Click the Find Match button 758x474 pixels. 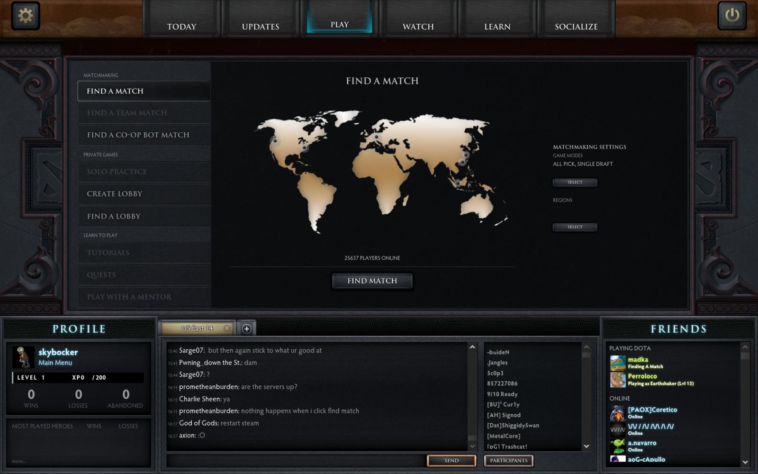click(372, 281)
